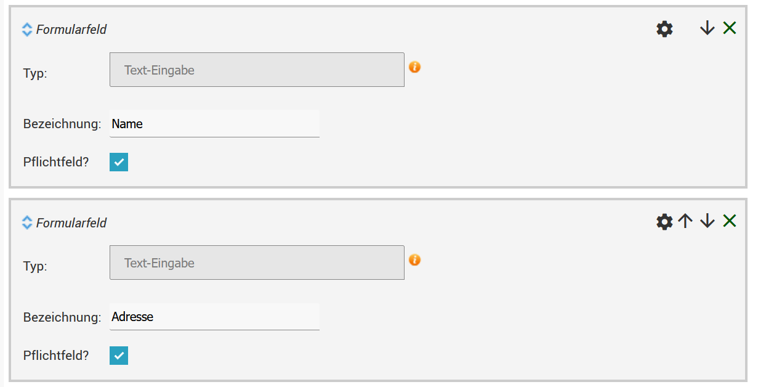Click the Pflichtfeld? label of Adresse field

[x=56, y=356]
